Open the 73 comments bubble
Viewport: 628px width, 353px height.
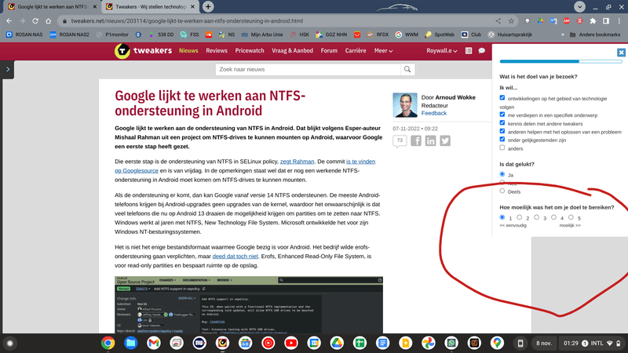[x=400, y=141]
